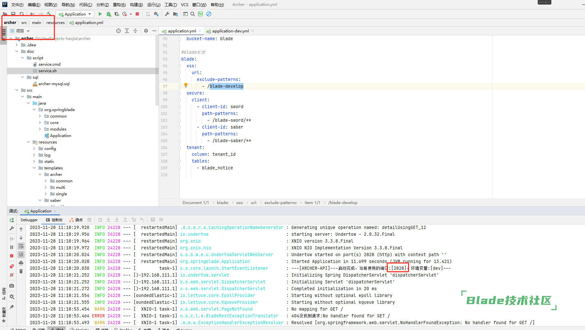Click the resources breadcrumb in navigation bar
This screenshot has width=585, height=330.
[55, 23]
